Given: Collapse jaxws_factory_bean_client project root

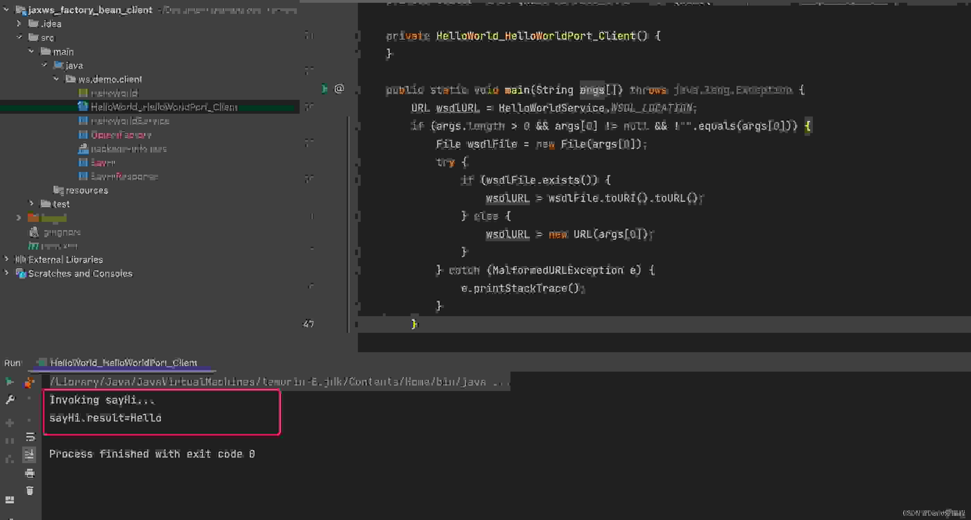Looking at the screenshot, I should 6,9.
